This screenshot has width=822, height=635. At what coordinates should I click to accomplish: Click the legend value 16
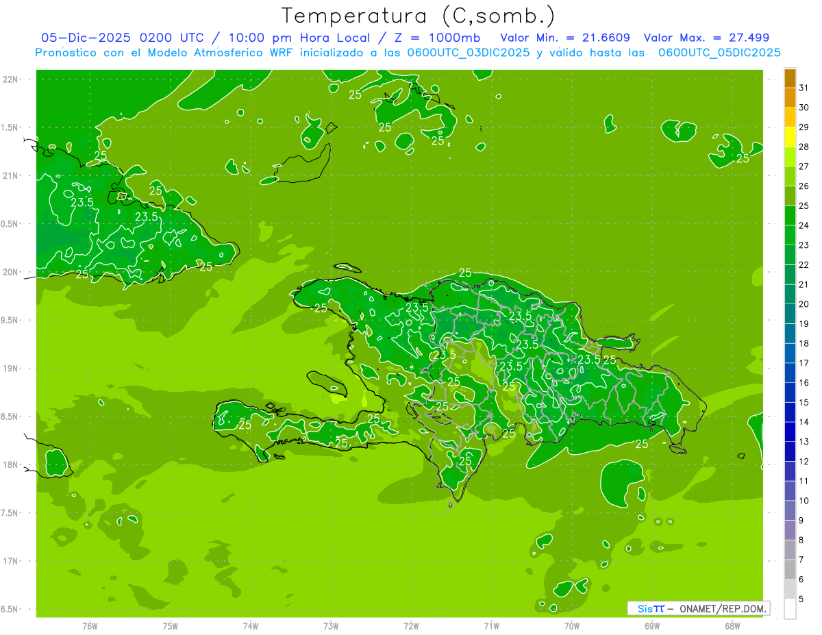pyautogui.click(x=804, y=383)
